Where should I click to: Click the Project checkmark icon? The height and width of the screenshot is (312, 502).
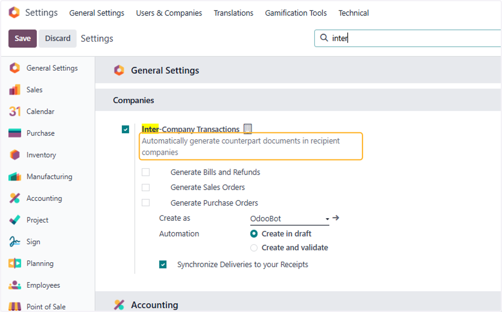click(15, 220)
